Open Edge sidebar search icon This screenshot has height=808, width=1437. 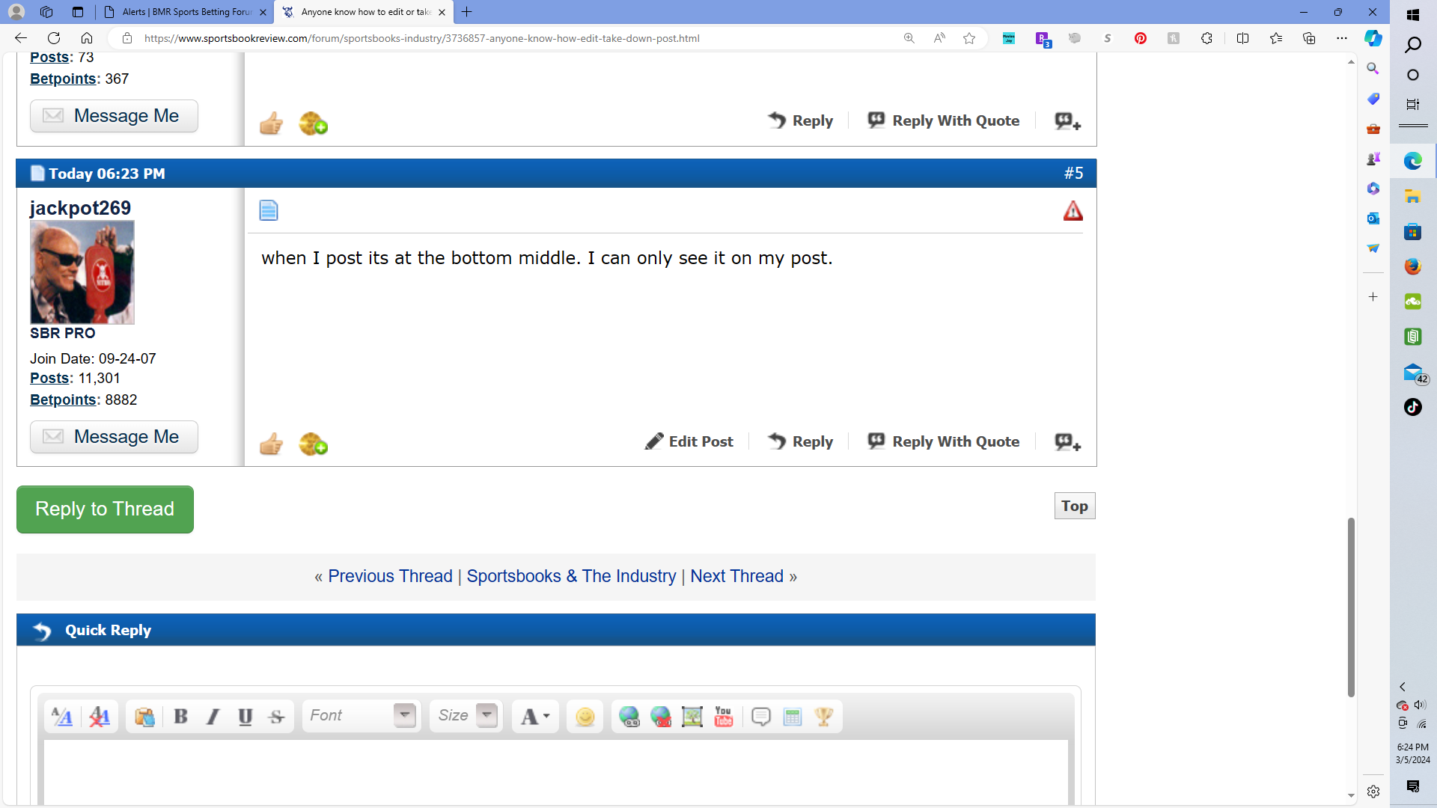coord(1373,69)
